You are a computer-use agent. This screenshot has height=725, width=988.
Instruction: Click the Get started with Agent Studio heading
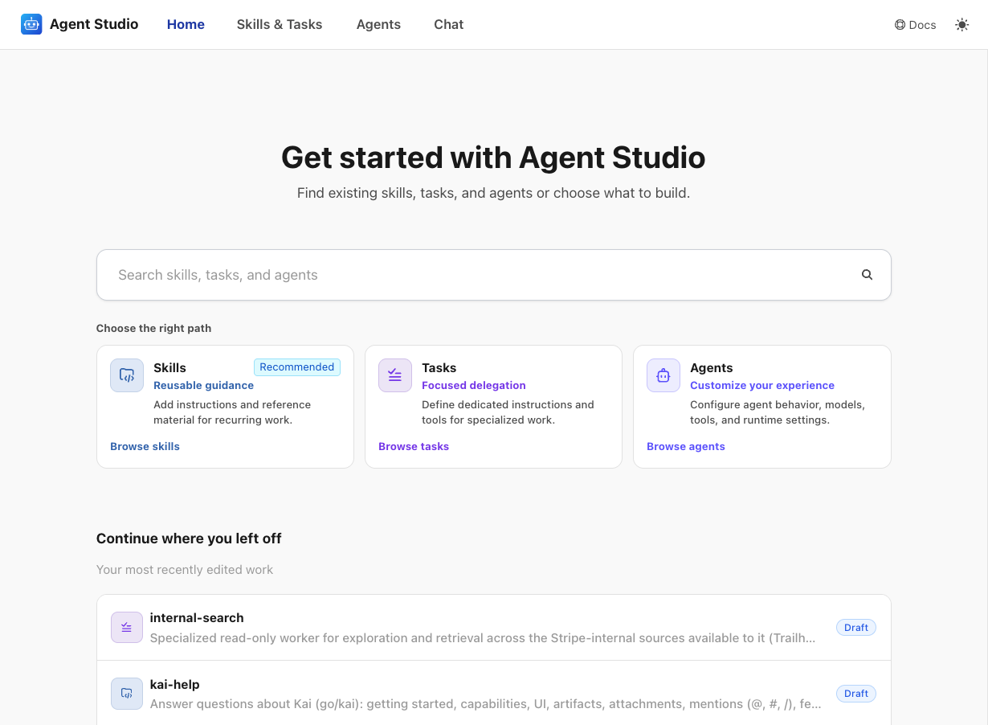(x=493, y=158)
